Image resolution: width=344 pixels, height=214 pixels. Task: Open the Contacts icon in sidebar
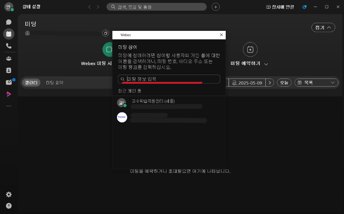(9, 70)
